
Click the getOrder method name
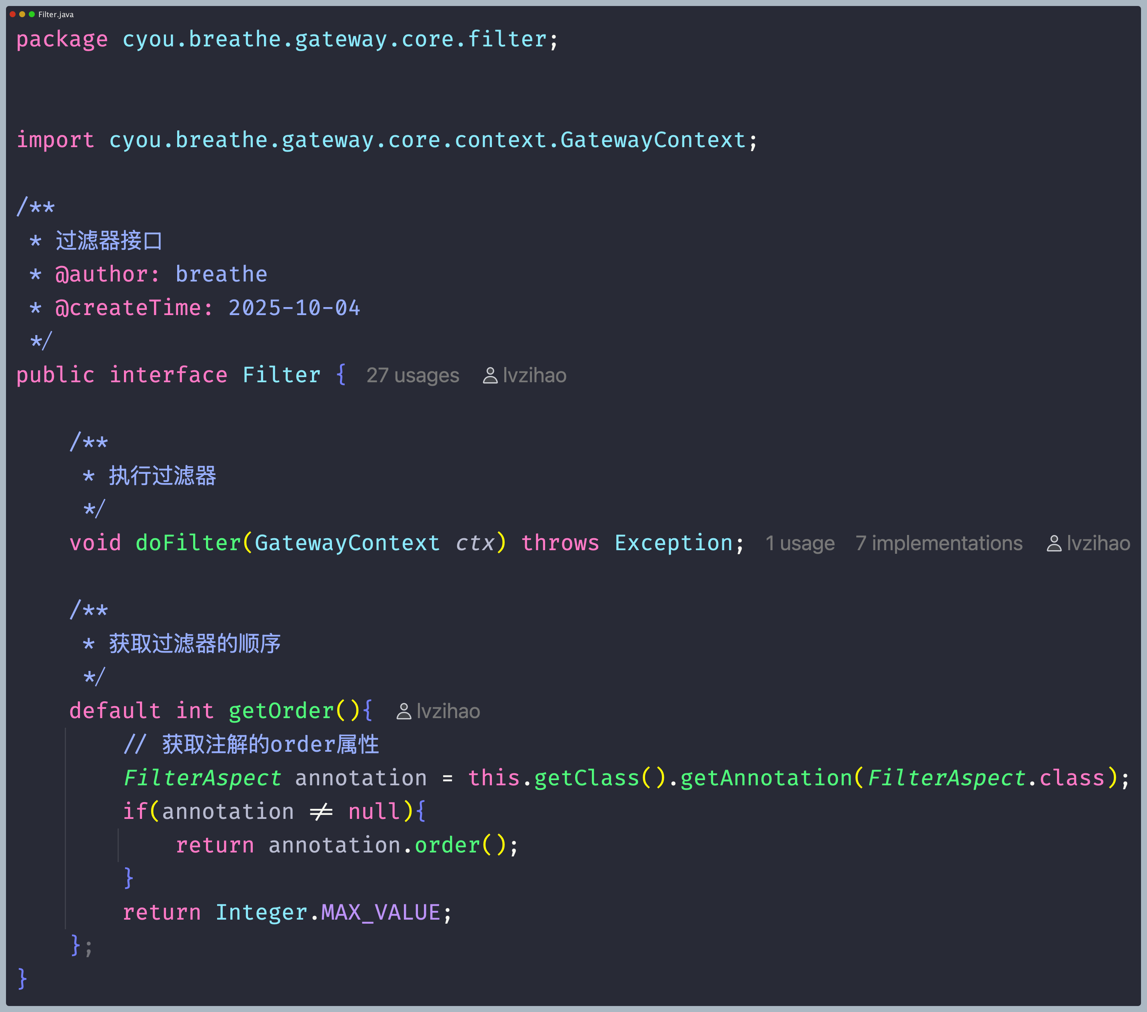pos(281,711)
